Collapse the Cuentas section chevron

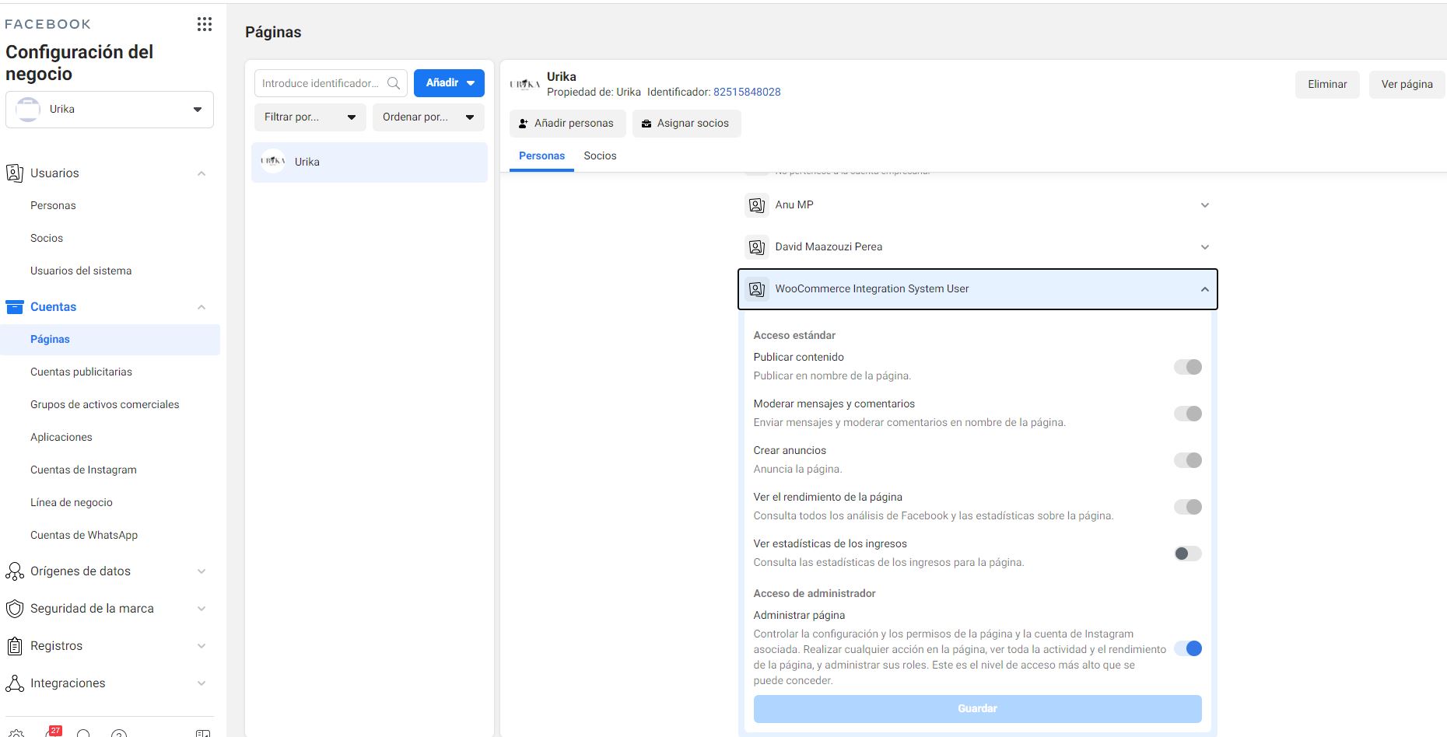201,307
